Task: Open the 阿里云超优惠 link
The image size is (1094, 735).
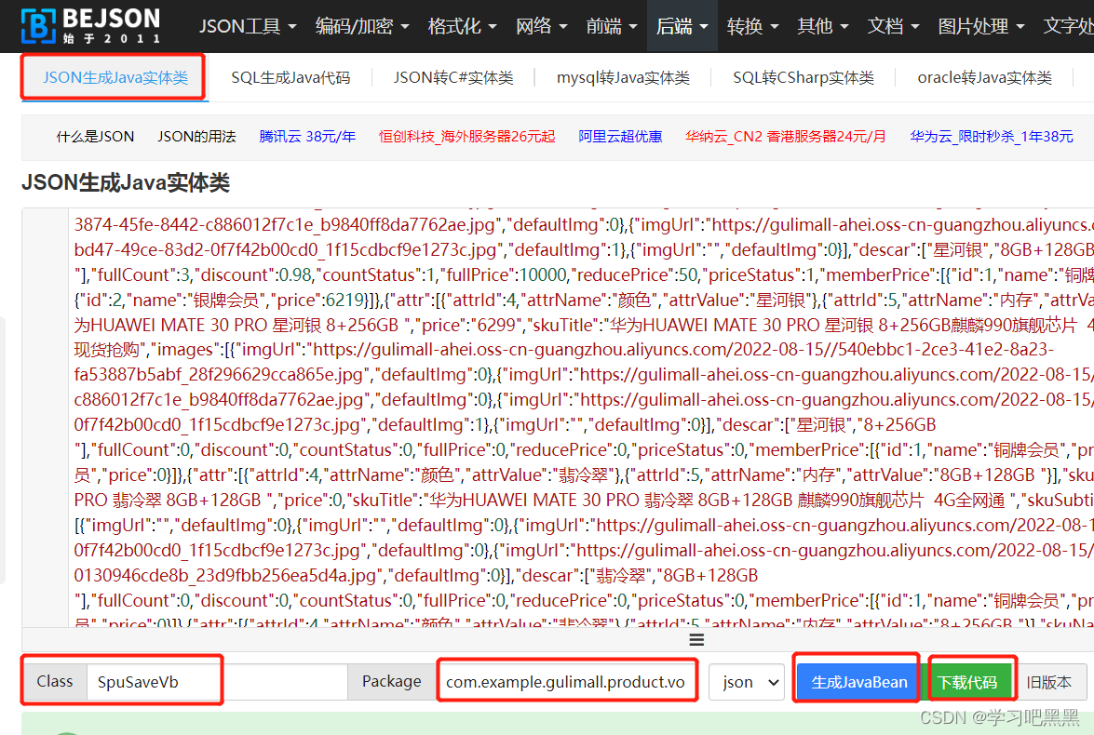Action: coord(620,137)
